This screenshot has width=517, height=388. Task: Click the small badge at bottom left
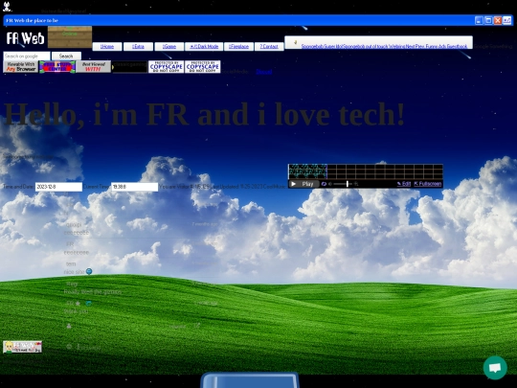[22, 347]
